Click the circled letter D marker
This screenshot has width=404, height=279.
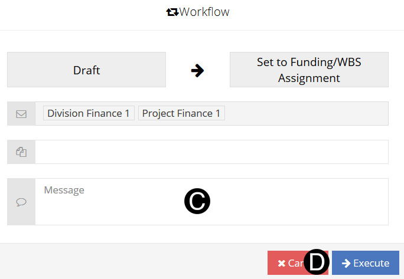point(317,262)
